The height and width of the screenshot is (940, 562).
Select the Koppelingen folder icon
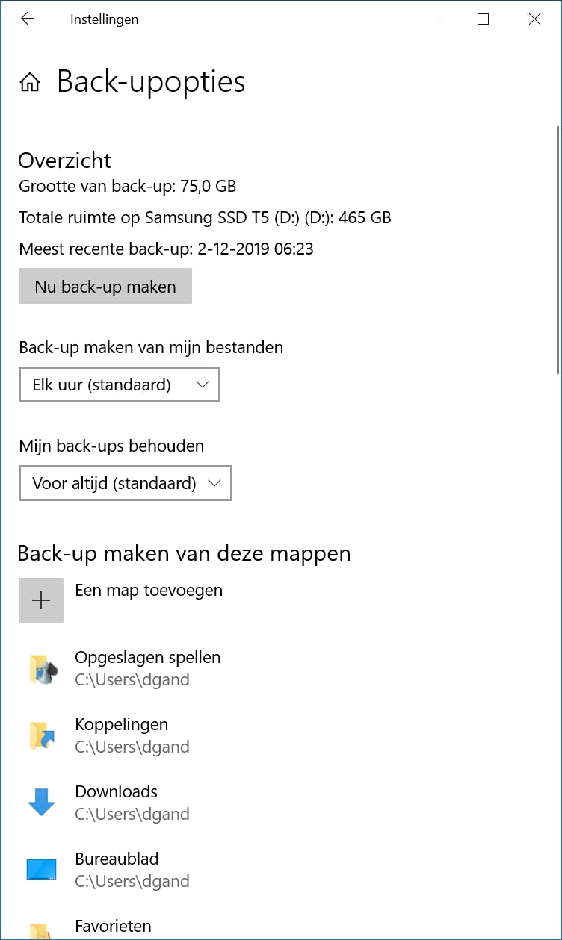[x=41, y=735]
